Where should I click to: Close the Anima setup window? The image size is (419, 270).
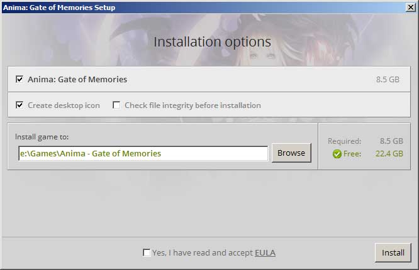click(x=410, y=7)
